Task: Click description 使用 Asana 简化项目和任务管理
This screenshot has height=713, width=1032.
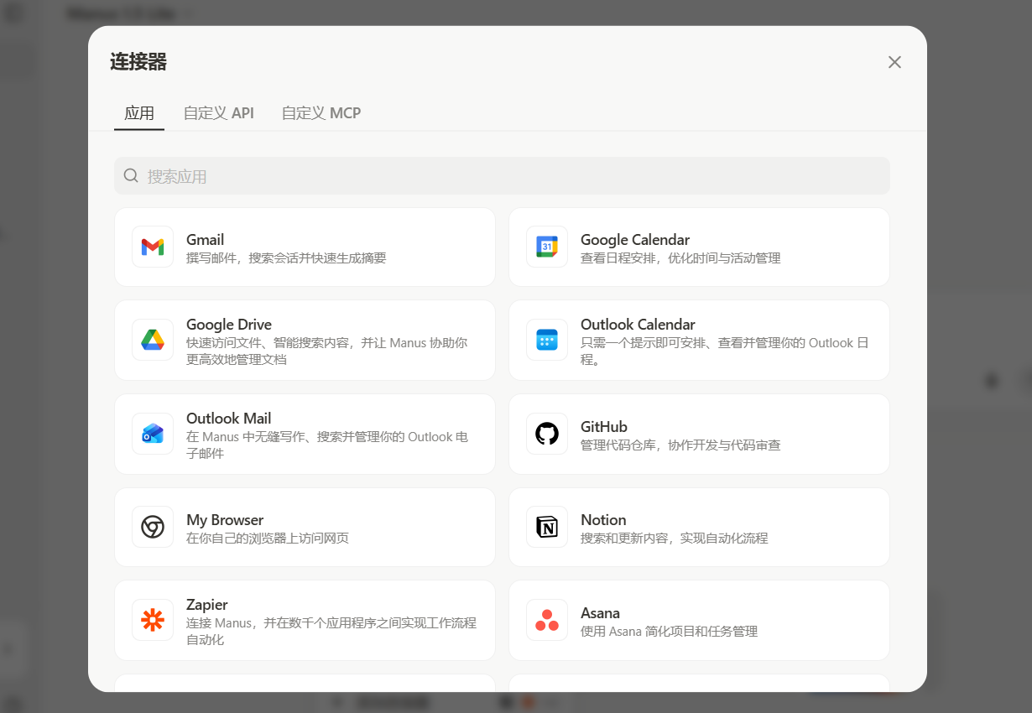Action: click(x=669, y=632)
